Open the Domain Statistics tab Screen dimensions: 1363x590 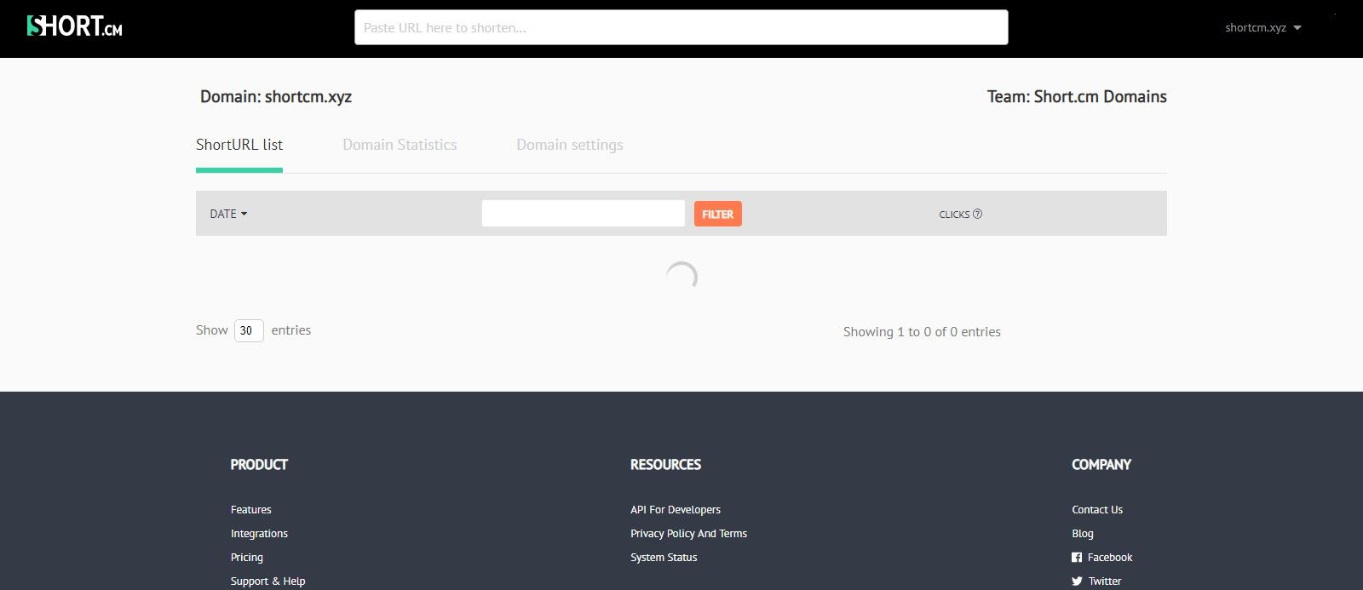400,145
